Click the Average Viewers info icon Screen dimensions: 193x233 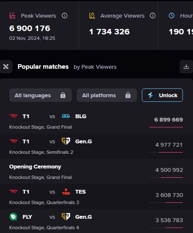coord(153,16)
